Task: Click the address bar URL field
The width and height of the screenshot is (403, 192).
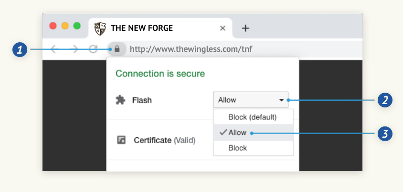Action: [x=191, y=49]
